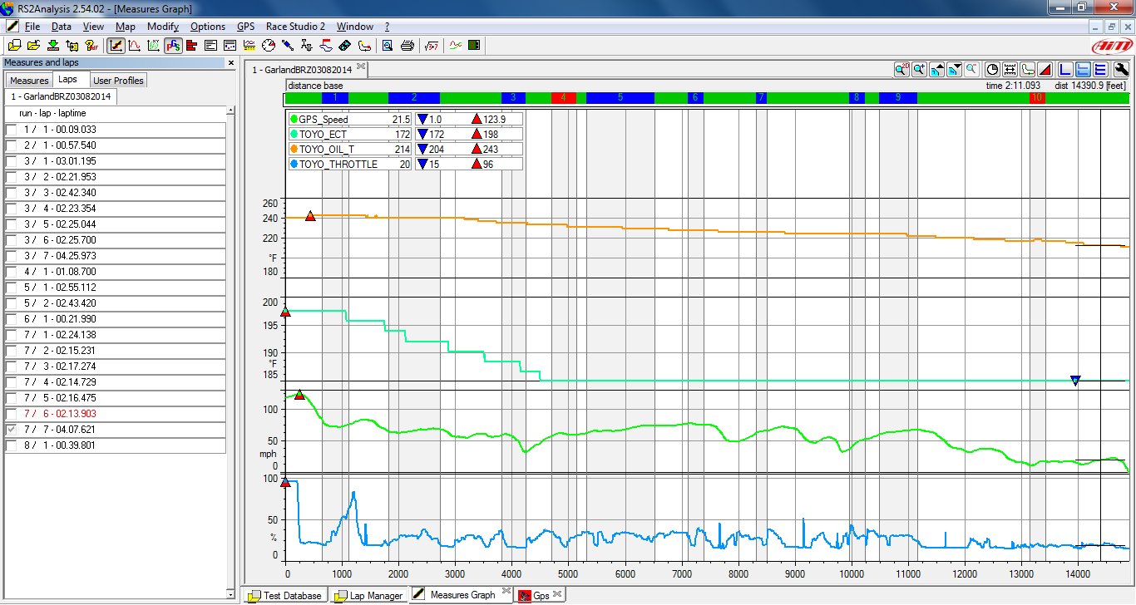1136x605 pixels.
Task: Check the lap 7/6 - 02.13.903 checkbox
Action: [x=11, y=414]
